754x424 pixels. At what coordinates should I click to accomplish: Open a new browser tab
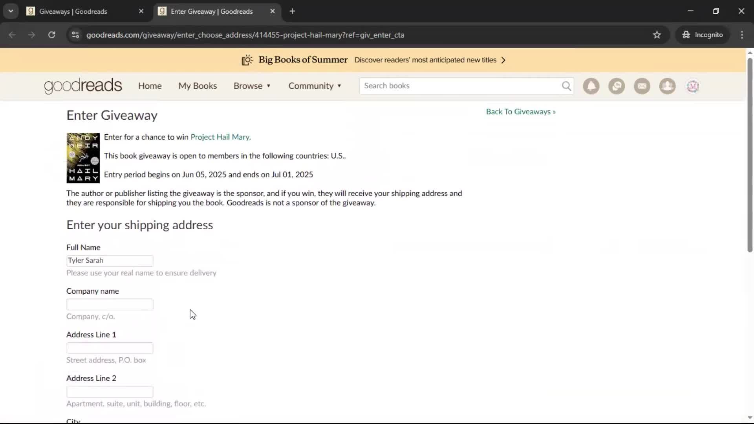point(292,11)
